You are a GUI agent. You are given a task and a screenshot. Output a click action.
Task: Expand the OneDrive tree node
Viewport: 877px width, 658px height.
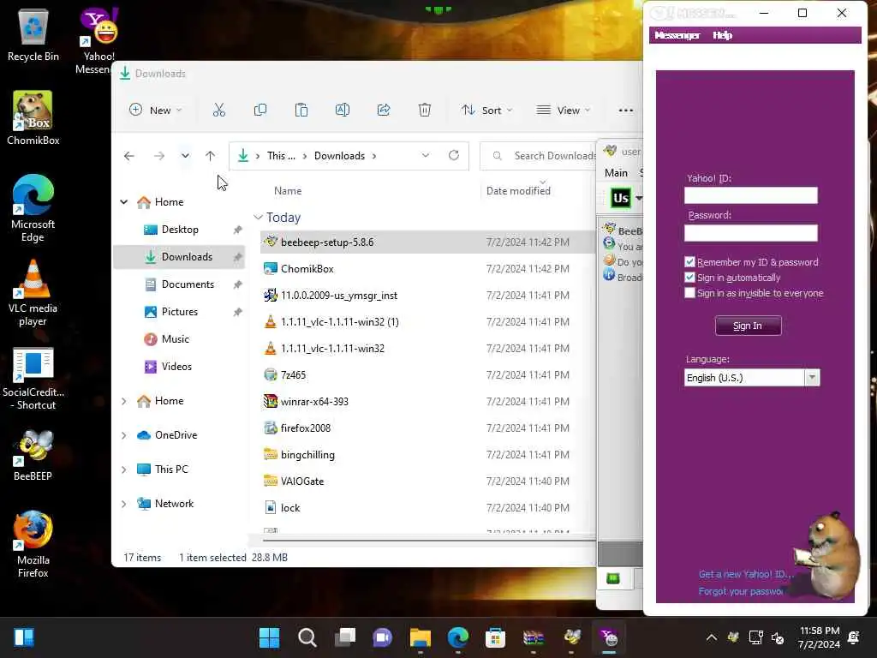click(123, 435)
